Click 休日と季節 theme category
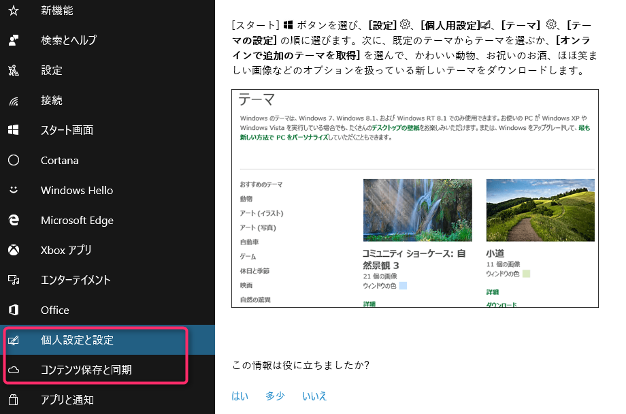 pos(254,271)
